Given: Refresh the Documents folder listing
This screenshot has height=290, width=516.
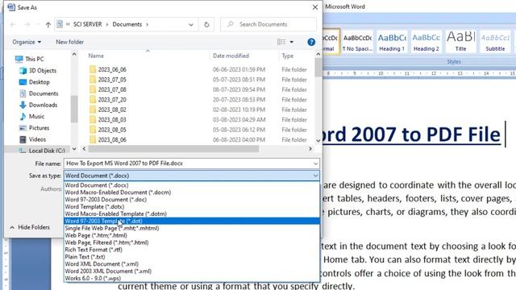Looking at the screenshot, I should [206, 24].
